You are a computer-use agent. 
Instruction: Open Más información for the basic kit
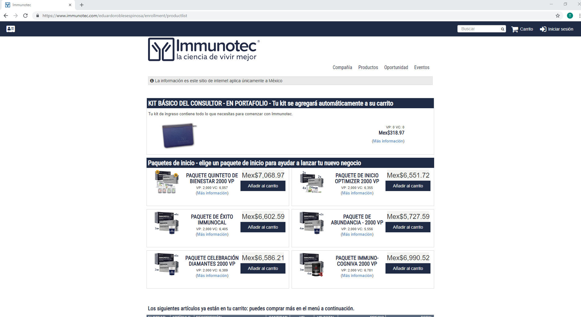(x=388, y=141)
